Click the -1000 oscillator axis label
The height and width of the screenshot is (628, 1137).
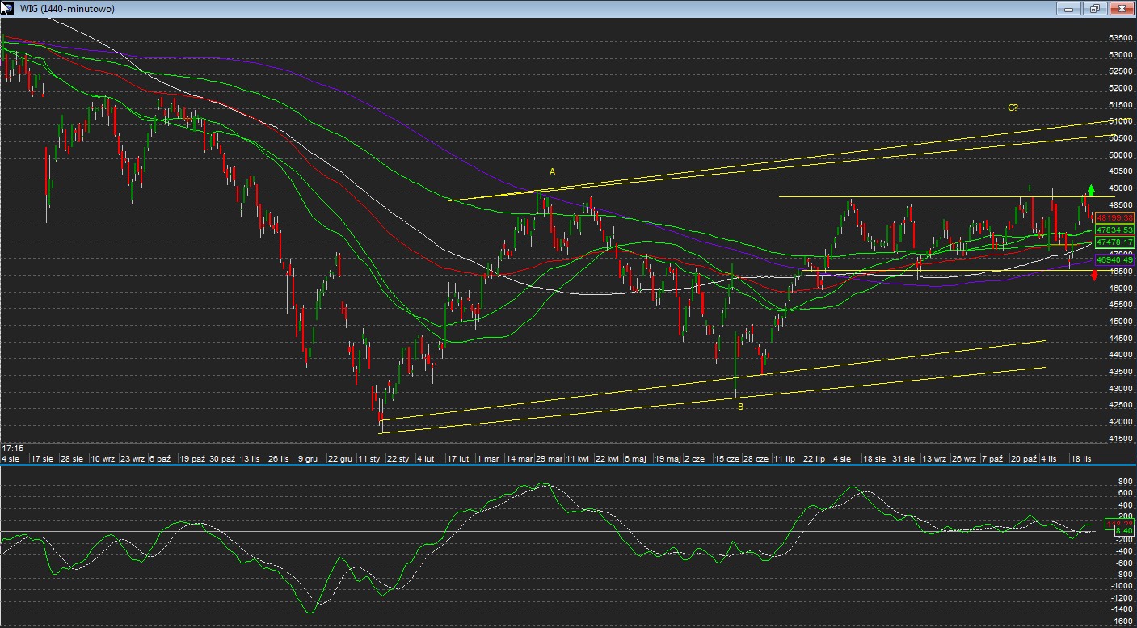[x=1122, y=586]
